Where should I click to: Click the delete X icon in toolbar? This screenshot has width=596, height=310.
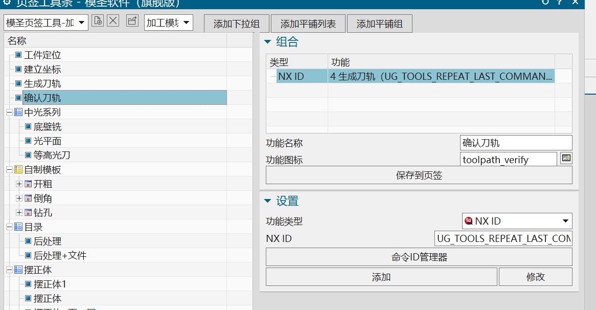[x=113, y=20]
